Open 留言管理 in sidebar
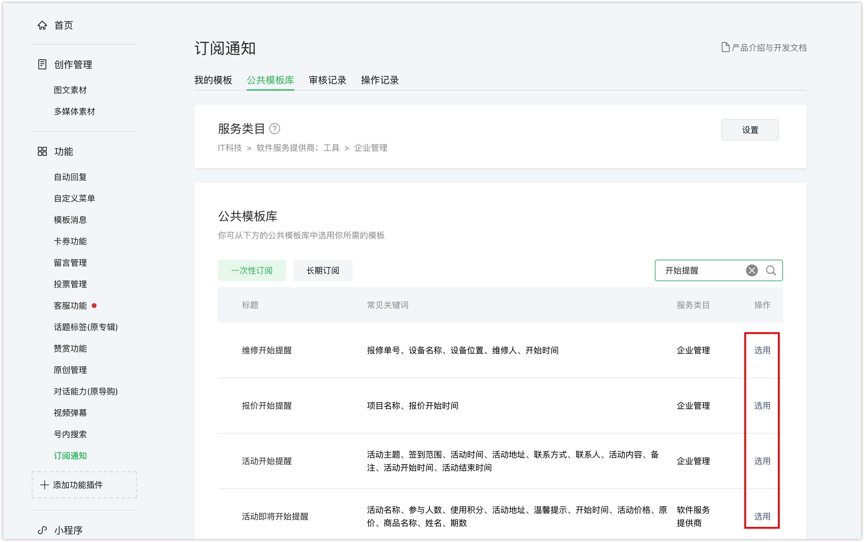864x542 pixels. pos(70,263)
